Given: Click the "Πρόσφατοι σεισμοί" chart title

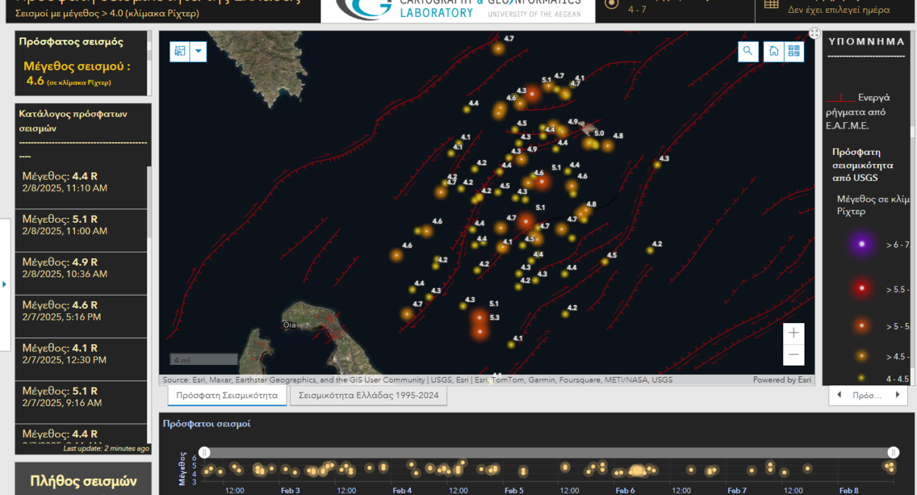Looking at the screenshot, I should [207, 424].
